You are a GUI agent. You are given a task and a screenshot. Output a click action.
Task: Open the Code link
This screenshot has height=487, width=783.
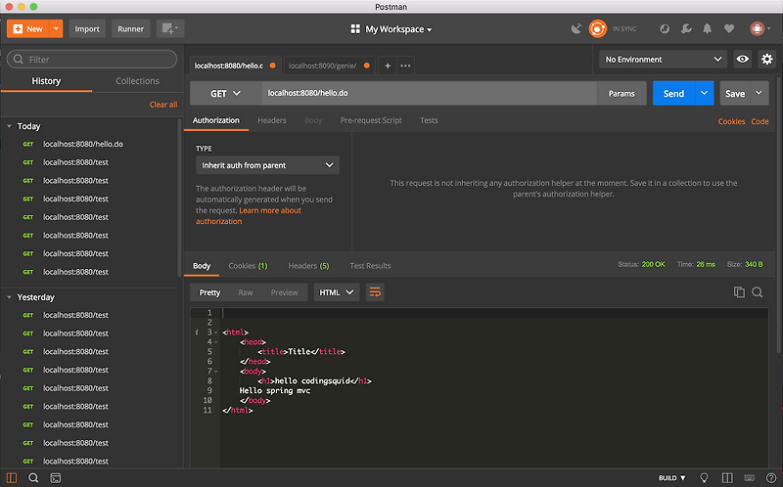click(x=760, y=121)
